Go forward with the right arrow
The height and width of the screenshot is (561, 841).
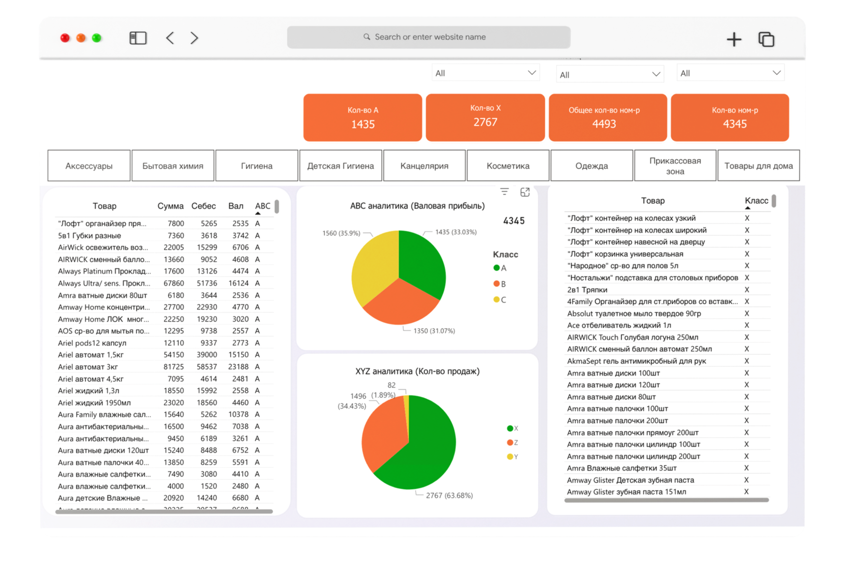[x=194, y=38]
